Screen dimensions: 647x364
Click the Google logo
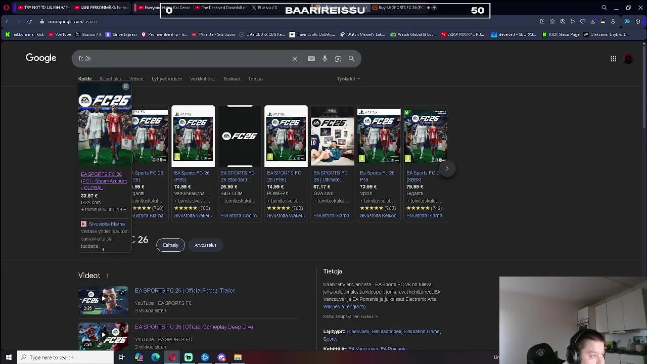(41, 58)
